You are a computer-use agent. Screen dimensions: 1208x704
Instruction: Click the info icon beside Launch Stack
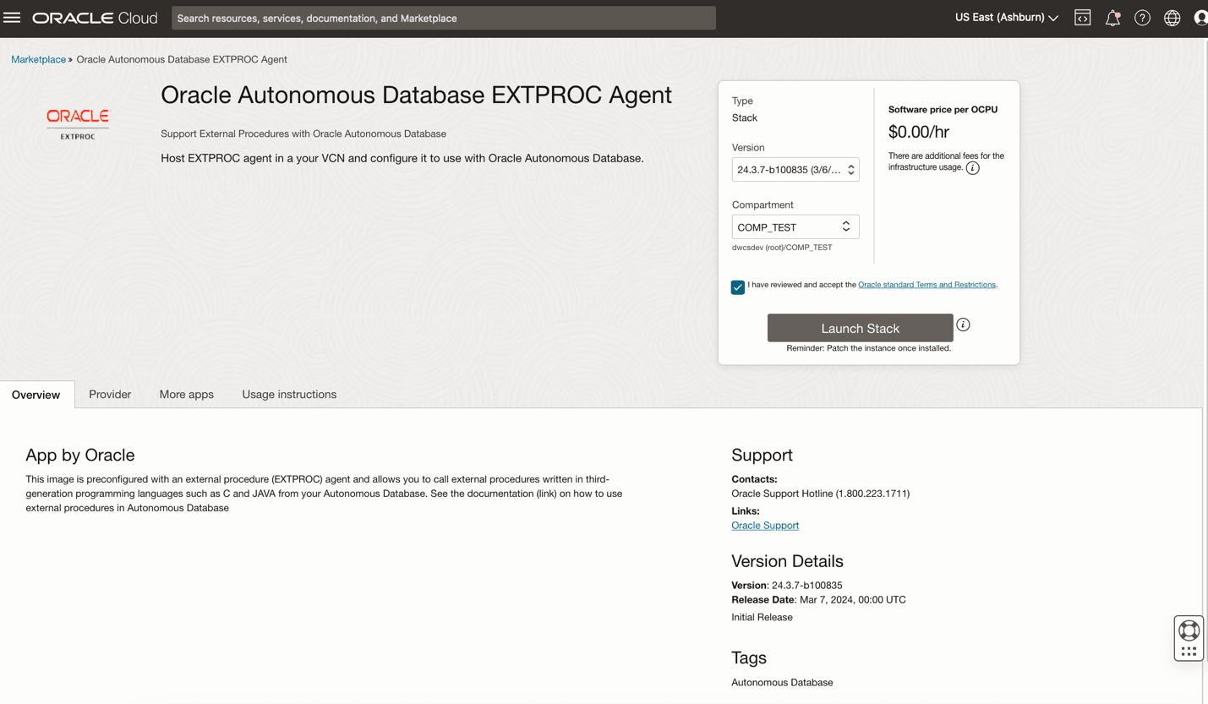tap(963, 325)
